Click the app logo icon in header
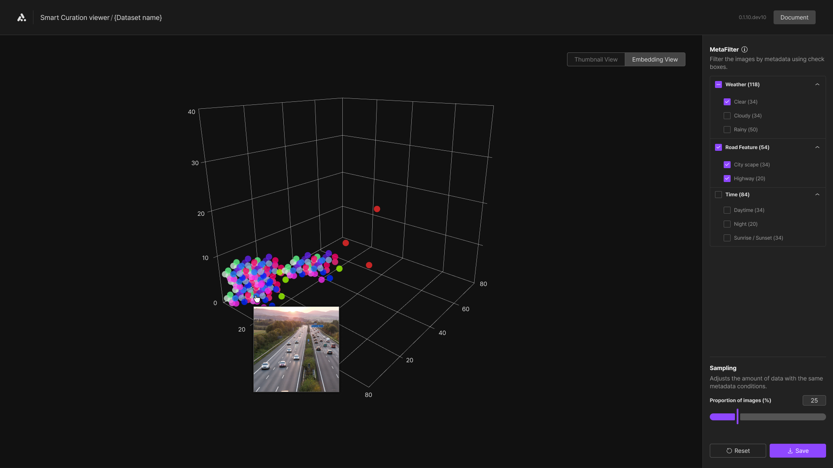 [22, 18]
